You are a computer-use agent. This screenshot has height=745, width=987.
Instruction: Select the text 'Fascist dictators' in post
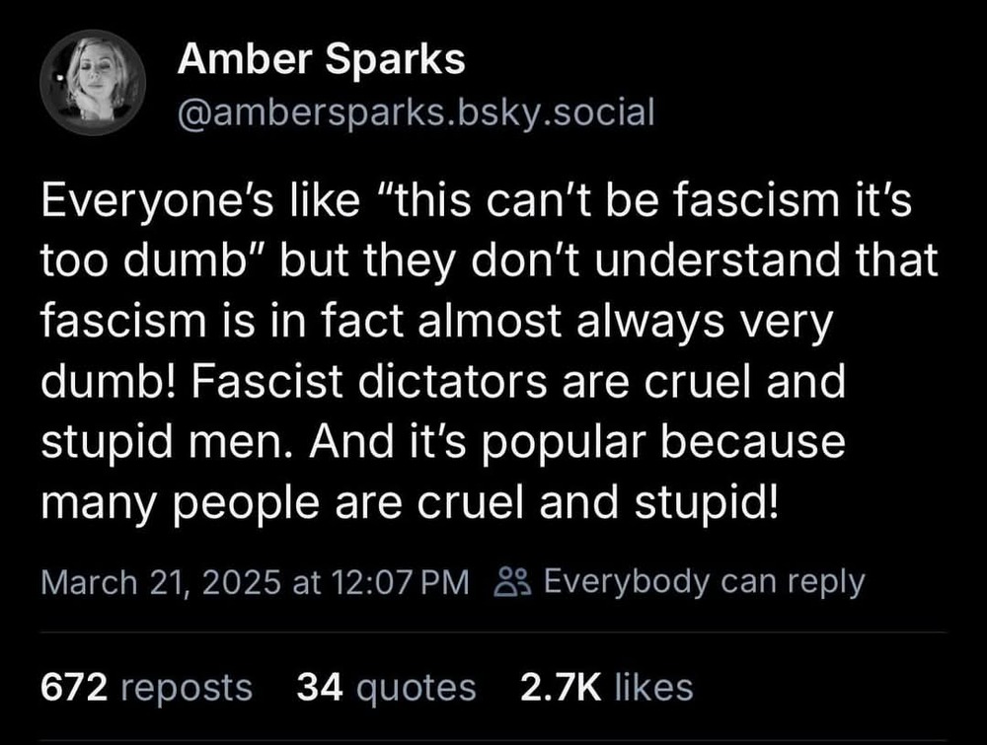pyautogui.click(x=369, y=381)
